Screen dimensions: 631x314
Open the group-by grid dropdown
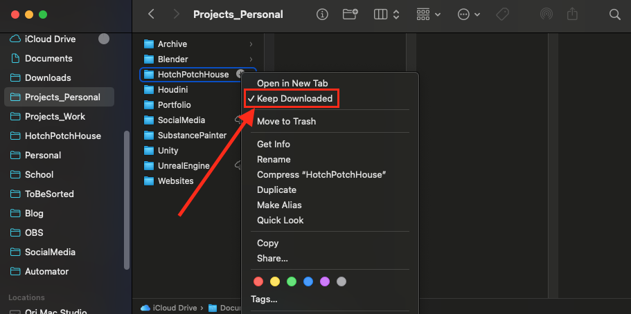pyautogui.click(x=429, y=14)
